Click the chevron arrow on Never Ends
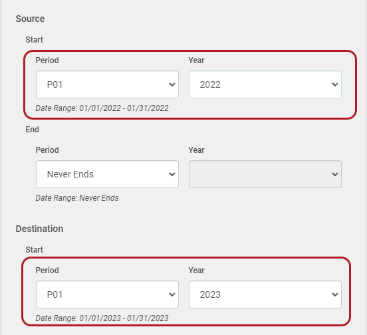Viewport: 367px width, 335px height. coord(172,174)
